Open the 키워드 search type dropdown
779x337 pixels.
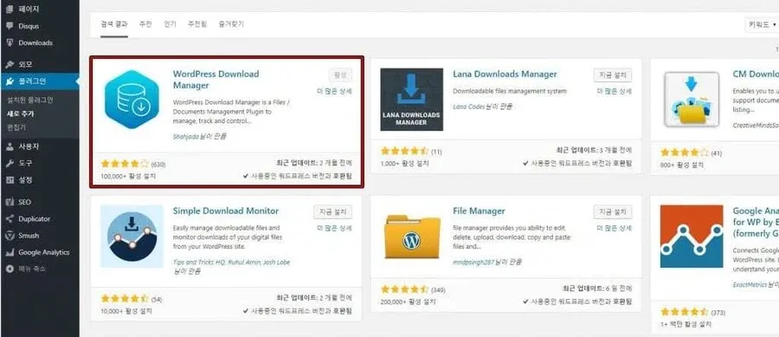[x=762, y=25]
